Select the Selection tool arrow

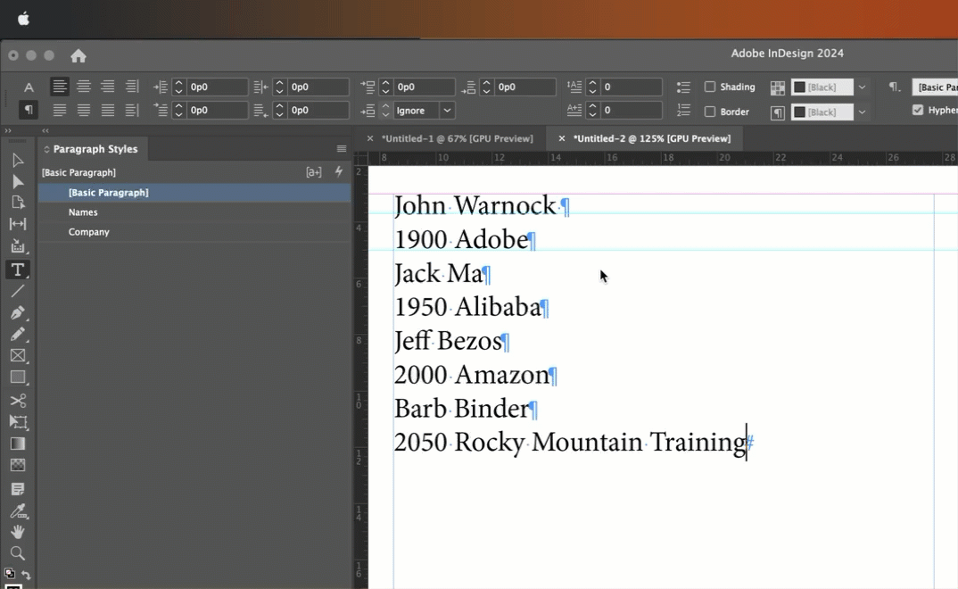pyautogui.click(x=18, y=161)
